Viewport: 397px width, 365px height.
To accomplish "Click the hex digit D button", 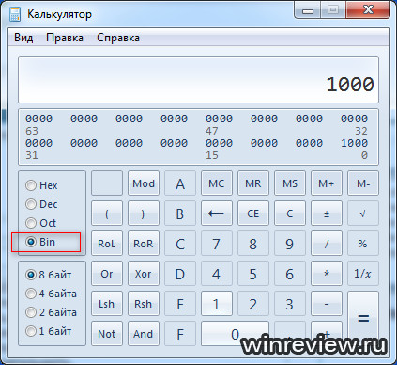I will click(x=180, y=274).
